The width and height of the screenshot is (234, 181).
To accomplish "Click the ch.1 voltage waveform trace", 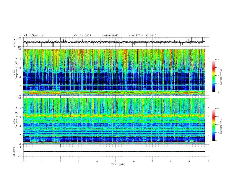I will [114, 42].
